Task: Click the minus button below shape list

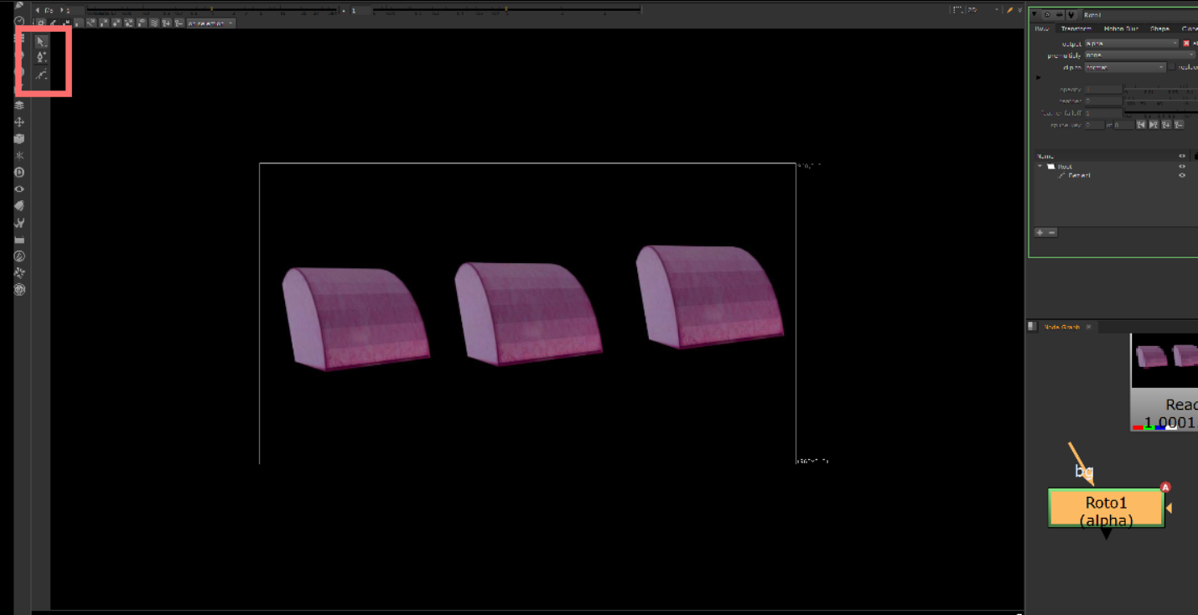Action: (x=1051, y=232)
